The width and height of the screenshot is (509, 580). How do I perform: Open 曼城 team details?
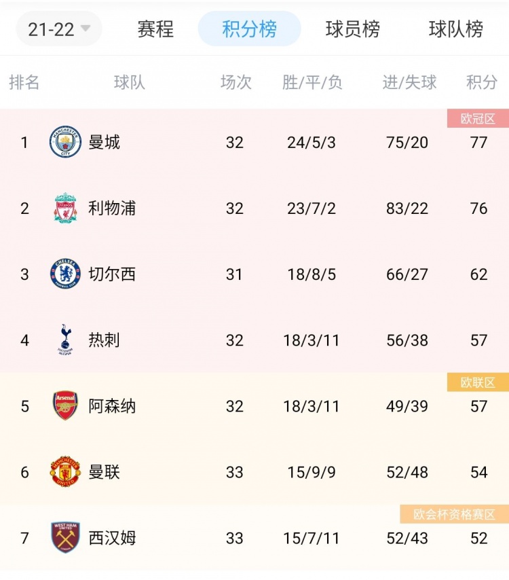click(x=105, y=143)
